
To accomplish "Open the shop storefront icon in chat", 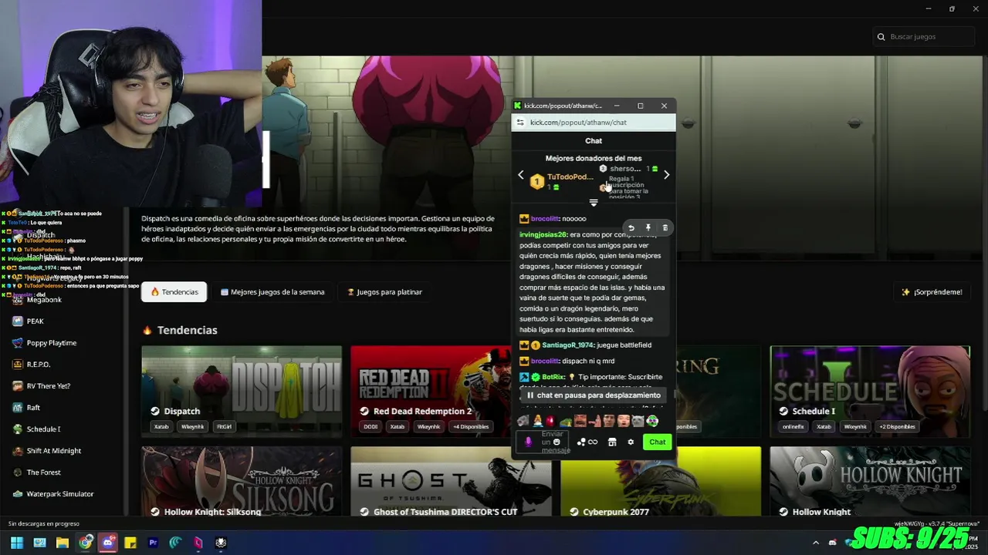I will 612,442.
